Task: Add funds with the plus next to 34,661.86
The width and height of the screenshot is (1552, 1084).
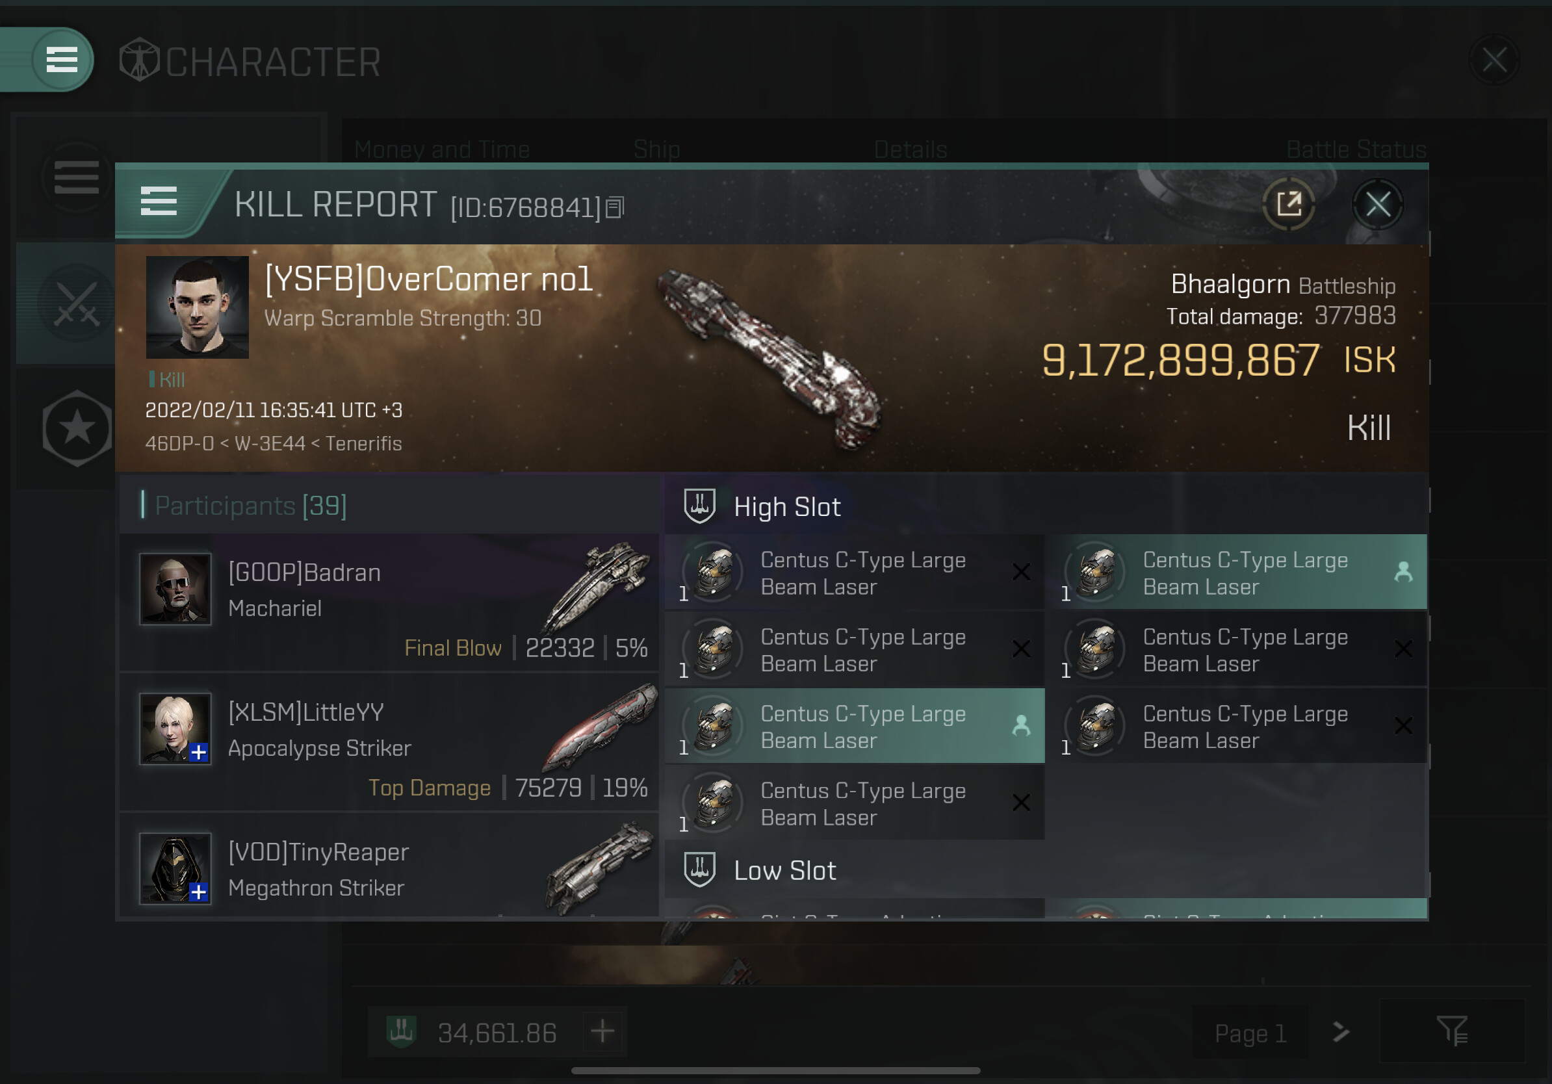Action: 602,1031
